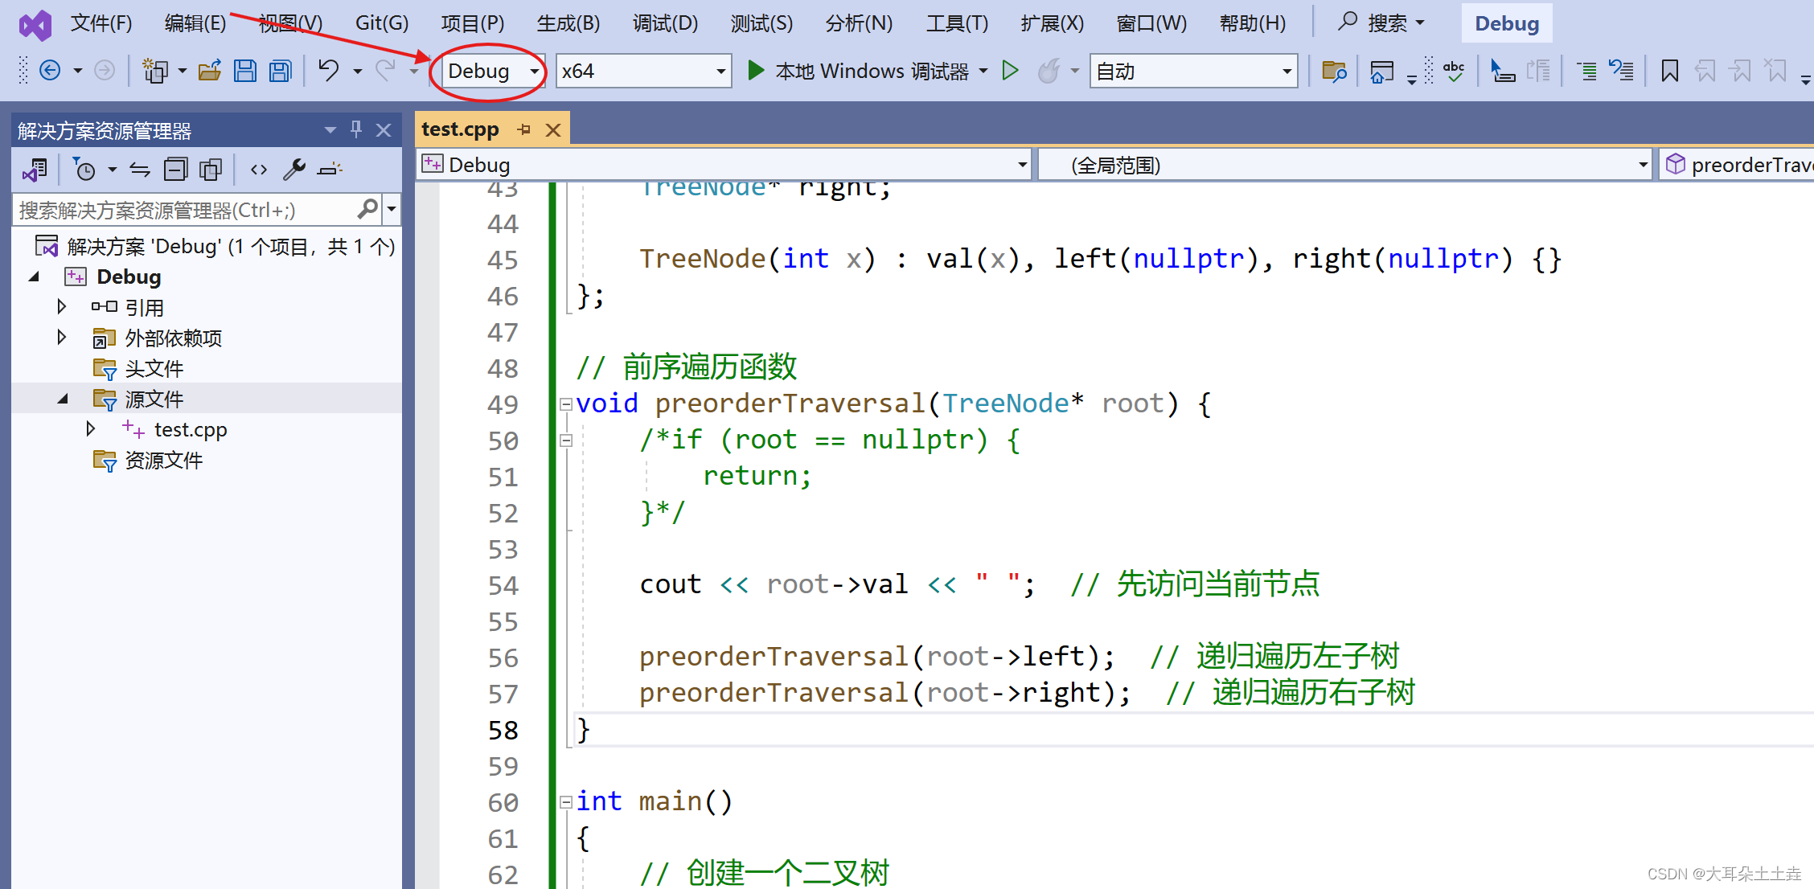This screenshot has width=1814, height=889.
Task: Click the cursor member-list icon in toolbar
Action: tap(1502, 71)
